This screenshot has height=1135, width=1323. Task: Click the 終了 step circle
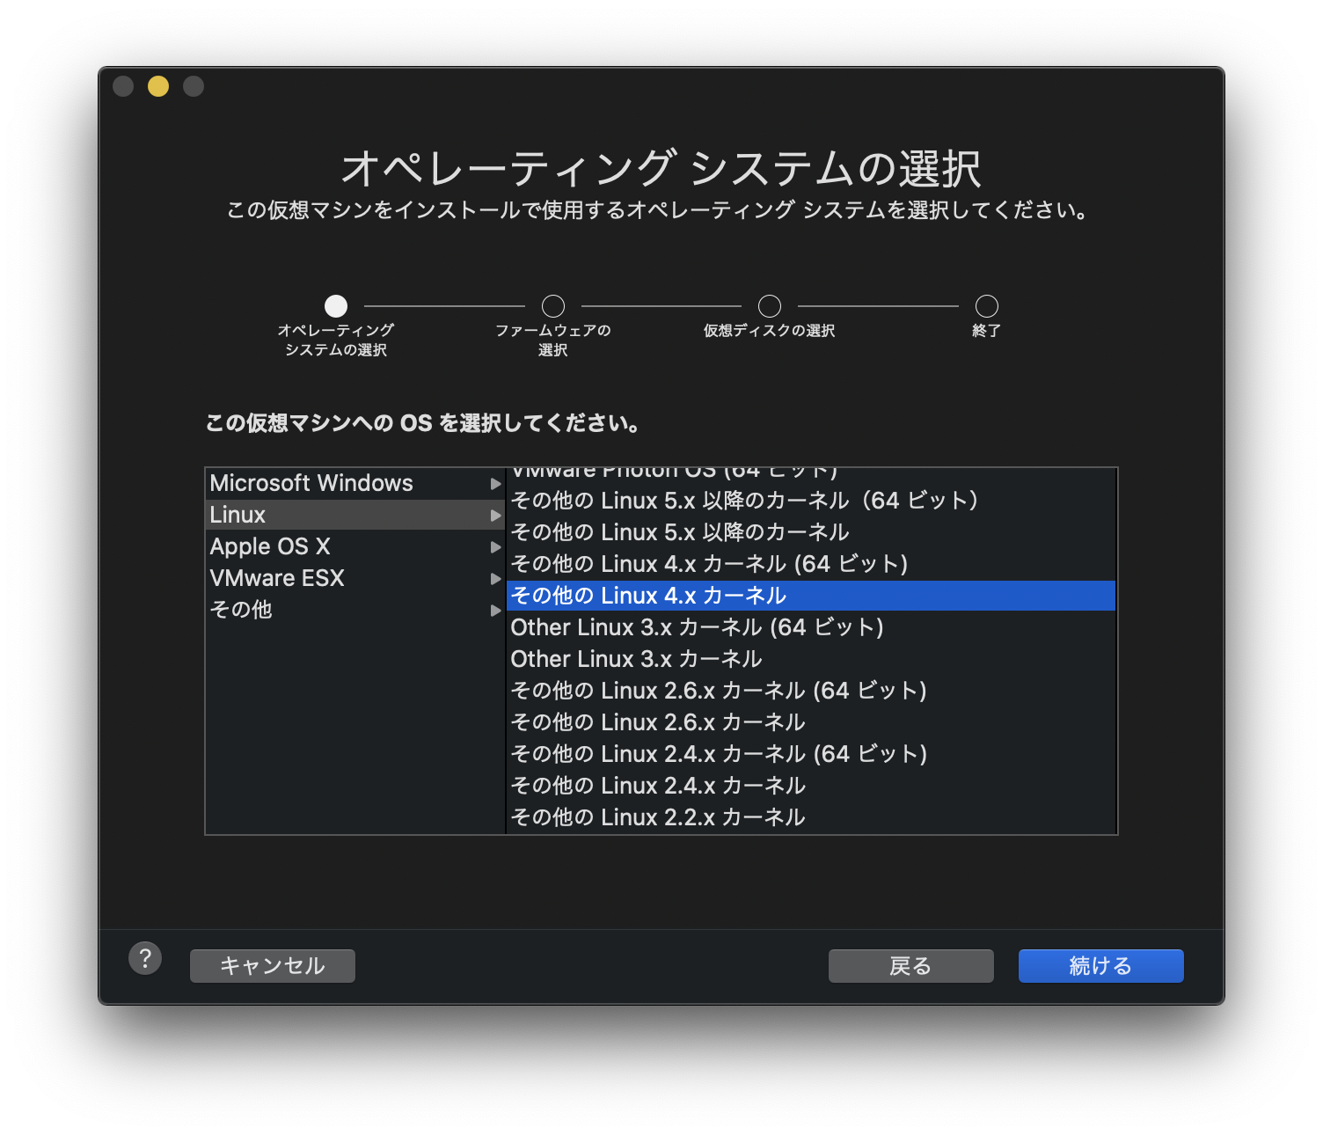pos(986,306)
